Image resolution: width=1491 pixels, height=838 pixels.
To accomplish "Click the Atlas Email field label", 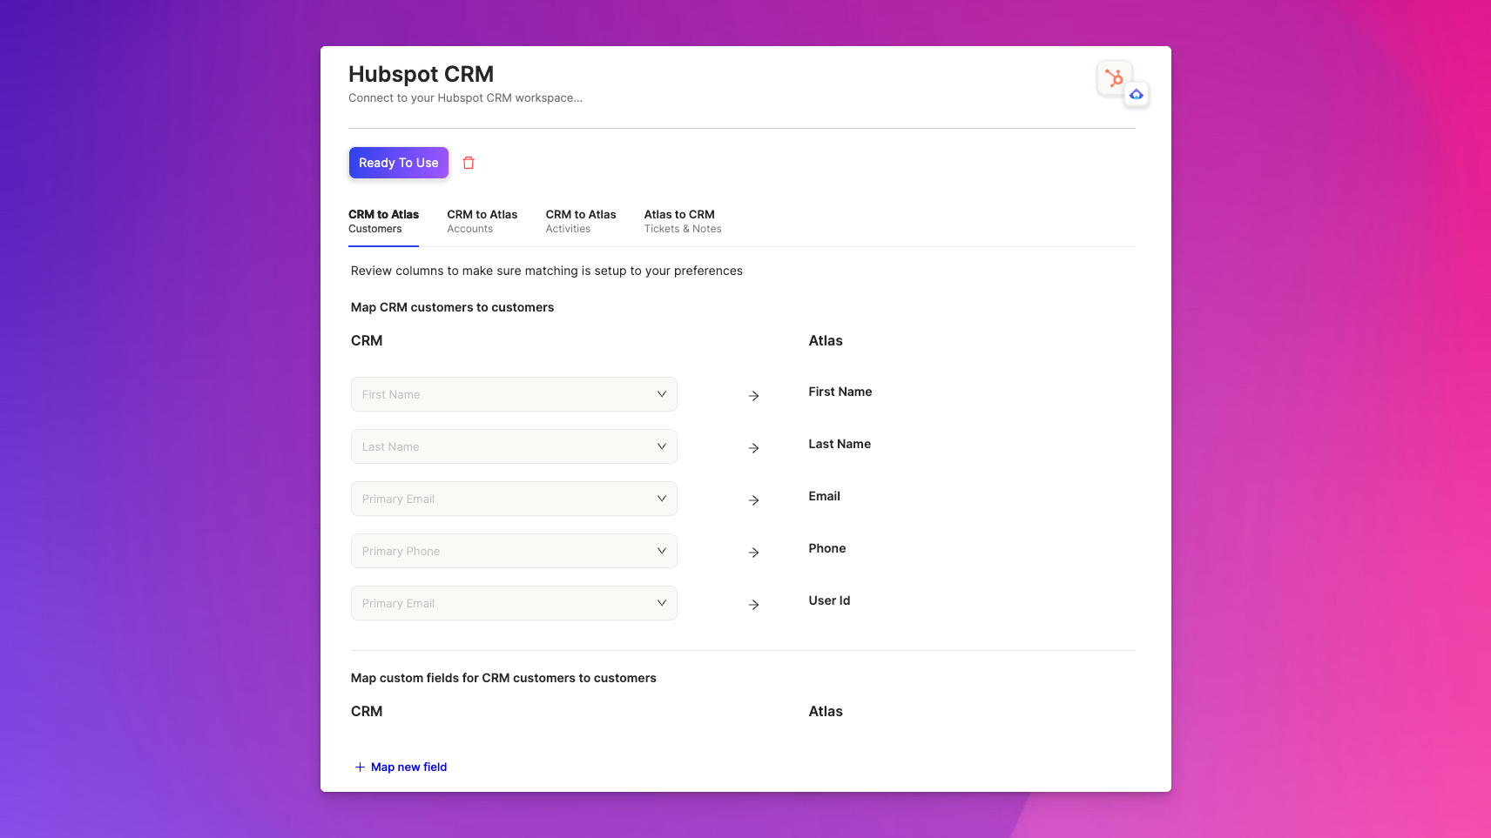I will pos(824,496).
